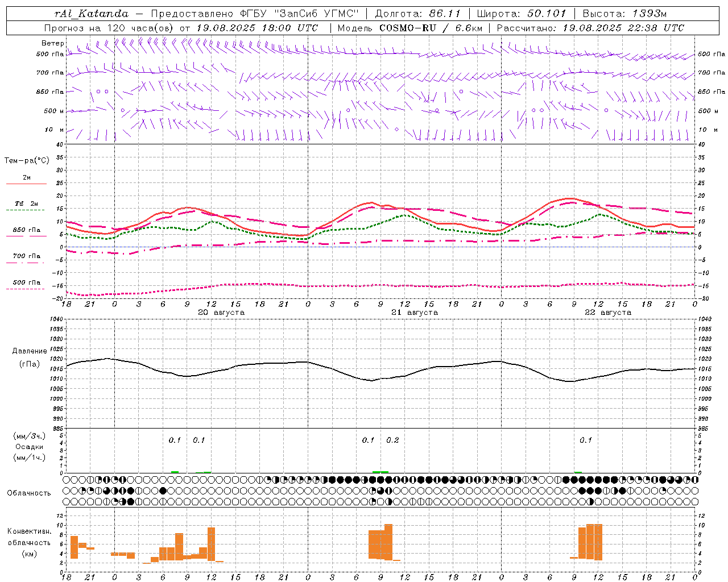
Task: Select the longitude value Долгота: 86.11
Action: (x=417, y=14)
